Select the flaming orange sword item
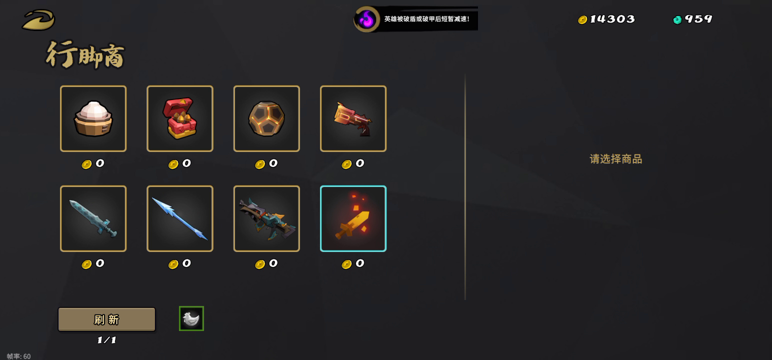 coord(353,218)
